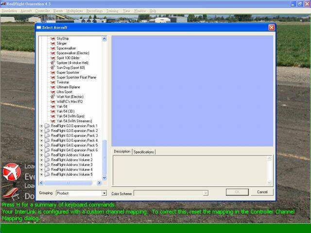This screenshot has width=311, height=233.
Task: Expand RealFlight G3 Expansion Pack 2
Action: [x=41, y=131]
